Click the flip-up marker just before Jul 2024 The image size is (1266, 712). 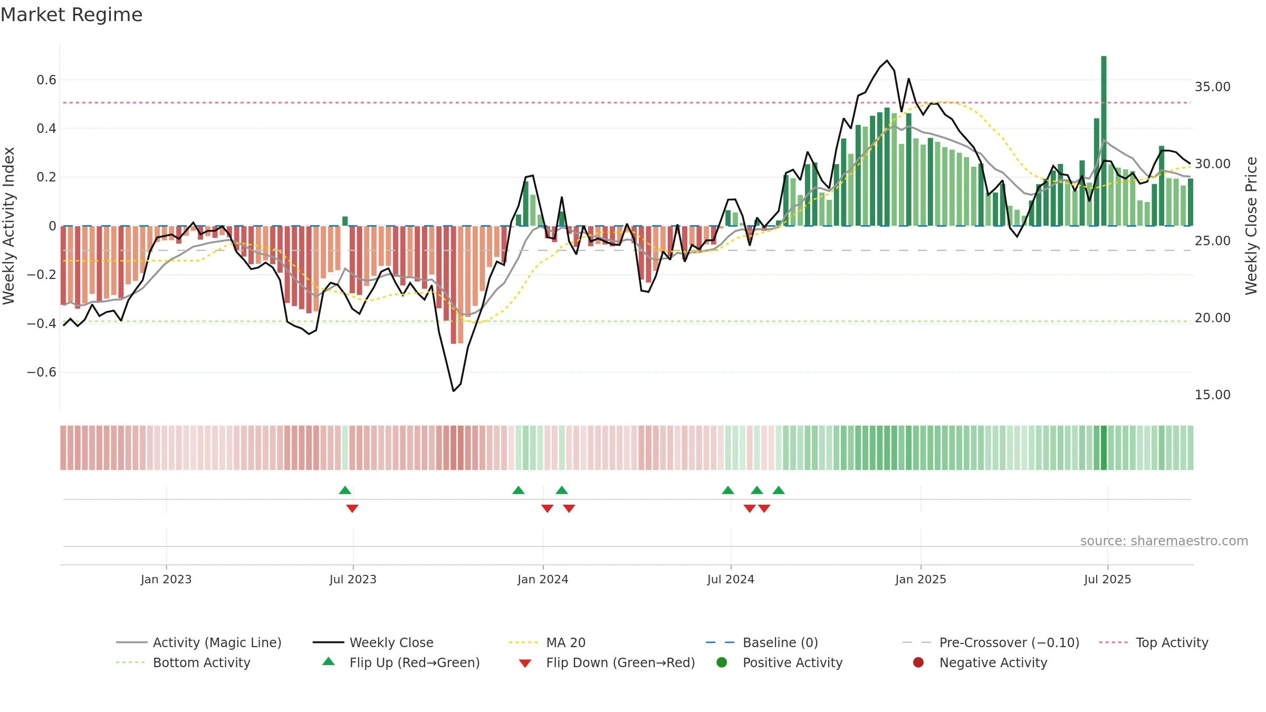[728, 490]
